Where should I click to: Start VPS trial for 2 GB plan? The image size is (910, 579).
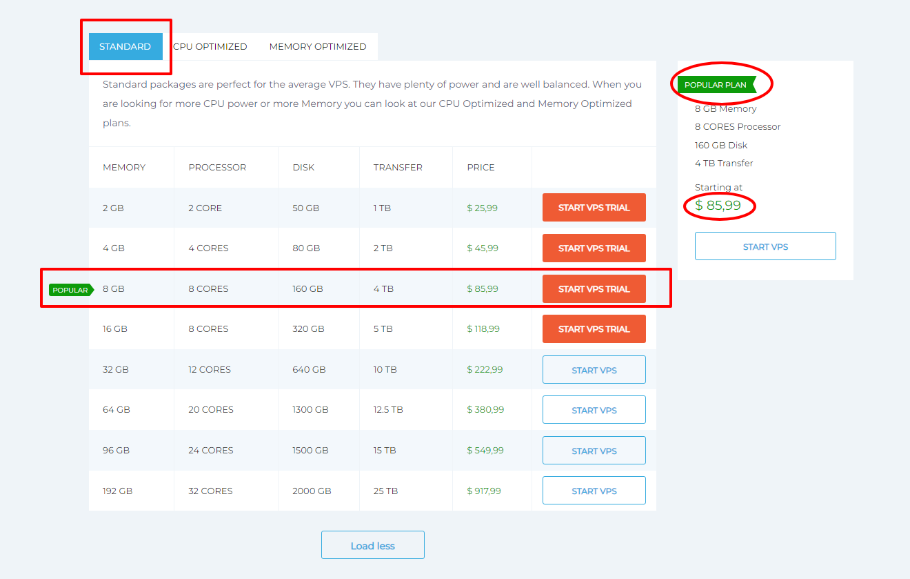[x=594, y=208]
